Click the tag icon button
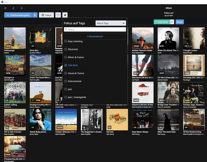207x162 pixels. (65, 15)
